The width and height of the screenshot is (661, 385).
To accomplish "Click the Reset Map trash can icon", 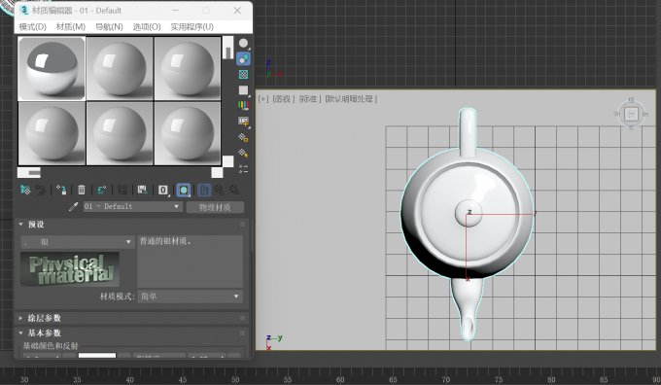I will (82, 190).
